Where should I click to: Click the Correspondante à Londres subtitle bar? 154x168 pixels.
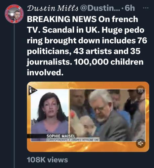coord(73,140)
